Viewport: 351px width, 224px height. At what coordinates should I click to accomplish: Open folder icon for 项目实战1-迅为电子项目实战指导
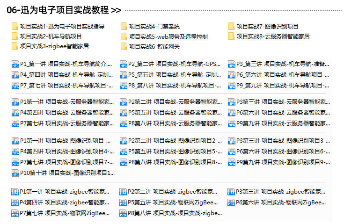coord(15,26)
